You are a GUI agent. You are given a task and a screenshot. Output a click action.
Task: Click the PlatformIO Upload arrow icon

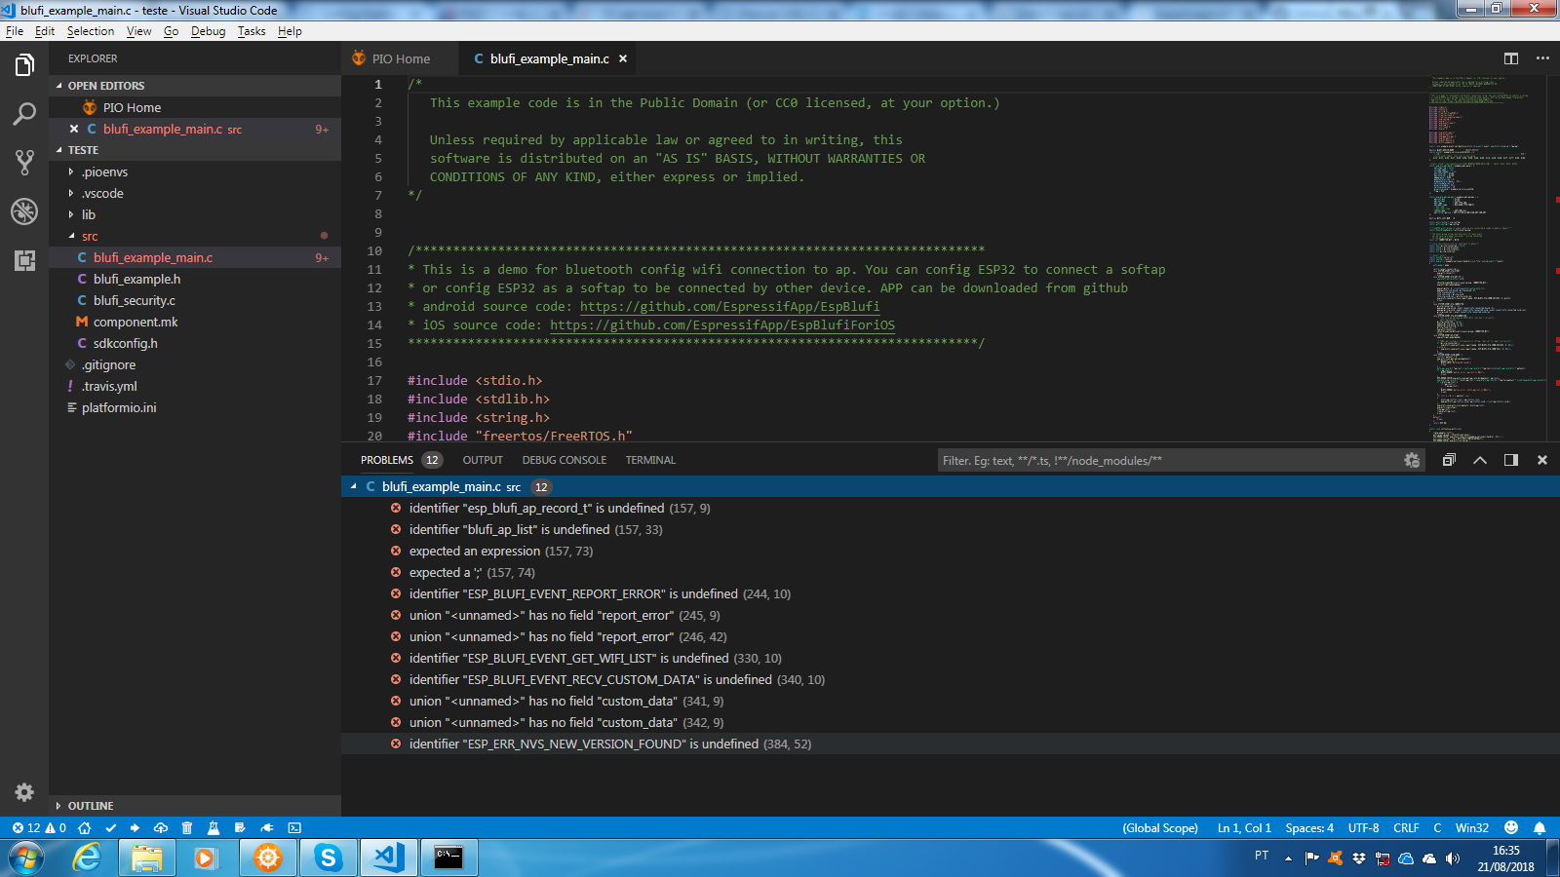(x=135, y=827)
